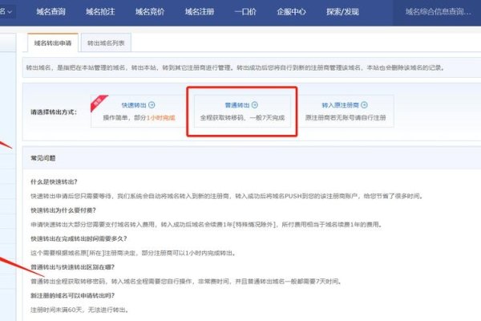Open the 域名查询 menu
Screen dimensions: 481x321
pyautogui.click(x=51, y=12)
